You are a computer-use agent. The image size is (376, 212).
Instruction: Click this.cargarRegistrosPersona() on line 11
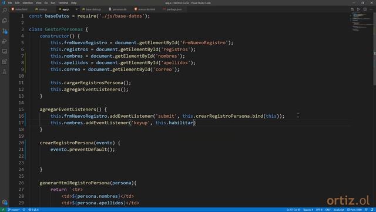point(90,82)
